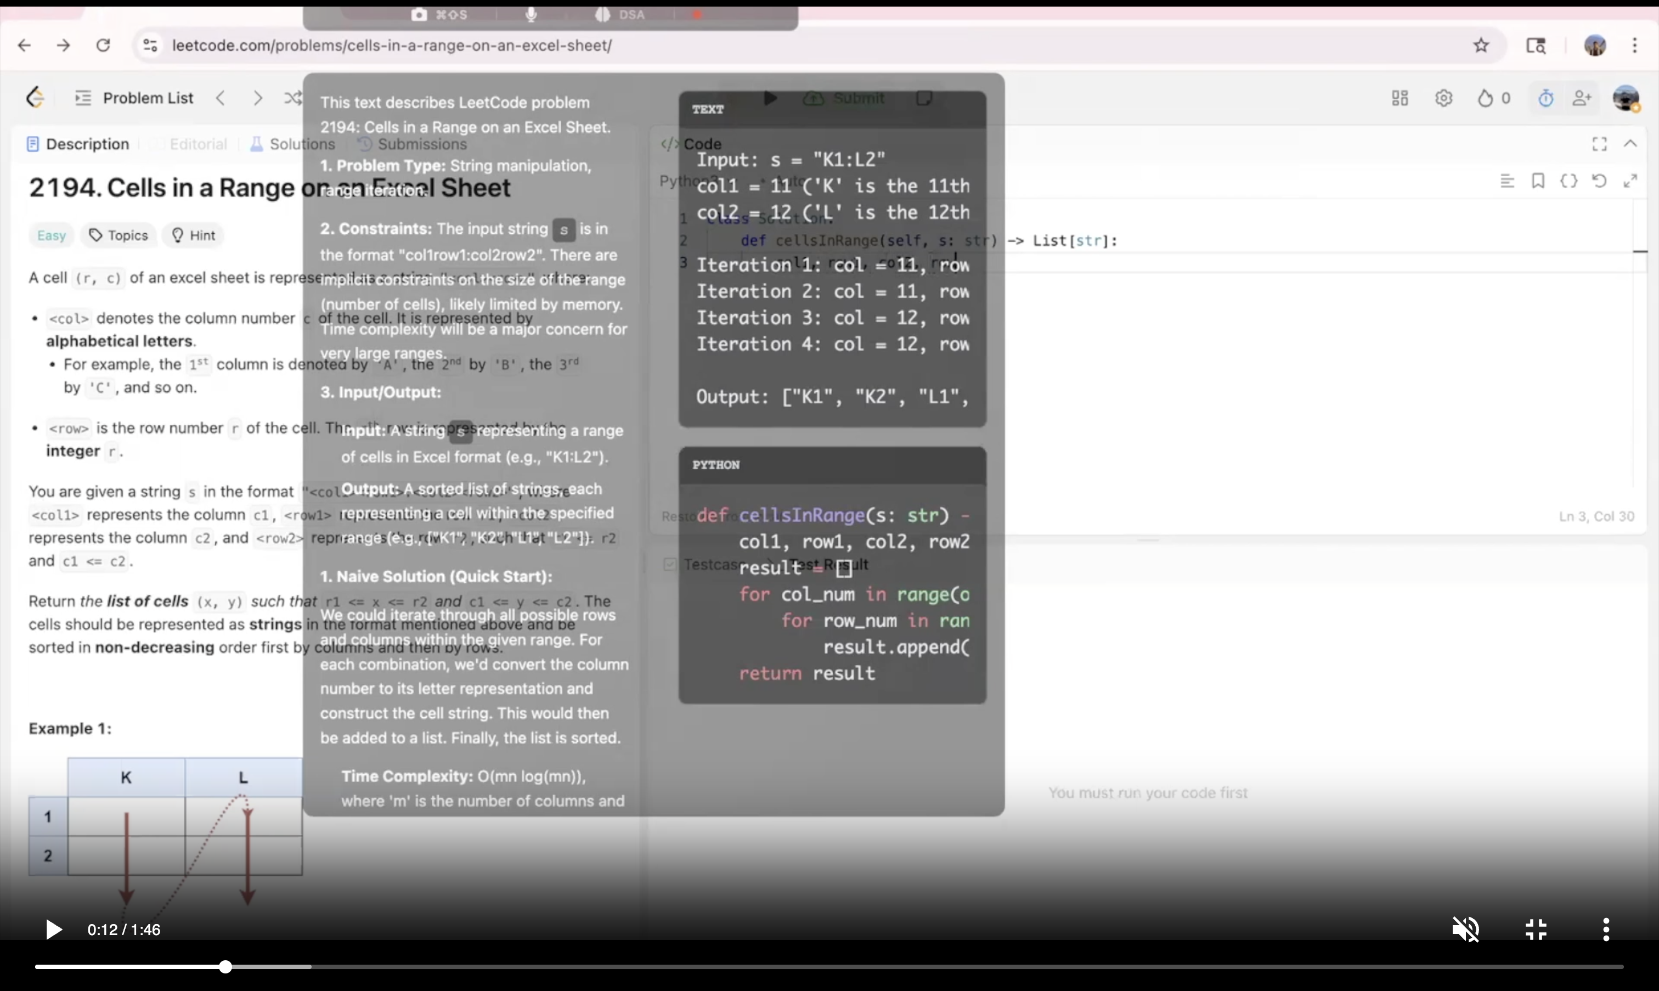Switch to Description tab
The width and height of the screenshot is (1659, 991).
(77, 144)
